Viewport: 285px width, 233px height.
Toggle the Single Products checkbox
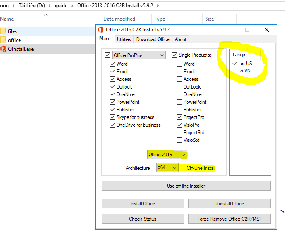174,55
